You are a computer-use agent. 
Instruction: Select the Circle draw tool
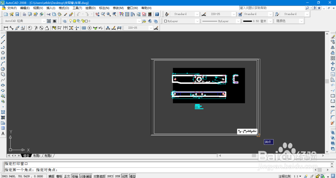pyautogui.click(x=3, y=69)
